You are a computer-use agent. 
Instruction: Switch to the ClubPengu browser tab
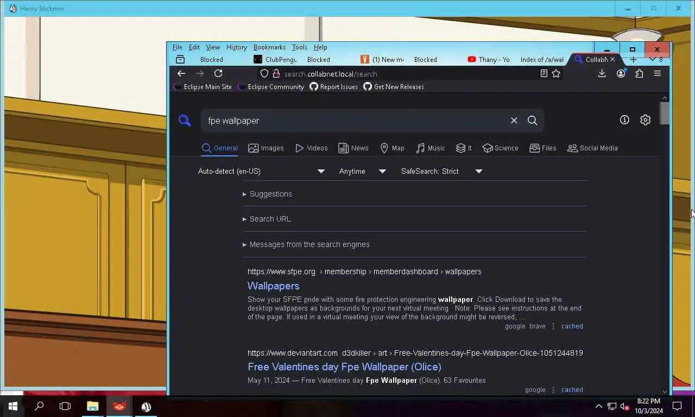275,60
